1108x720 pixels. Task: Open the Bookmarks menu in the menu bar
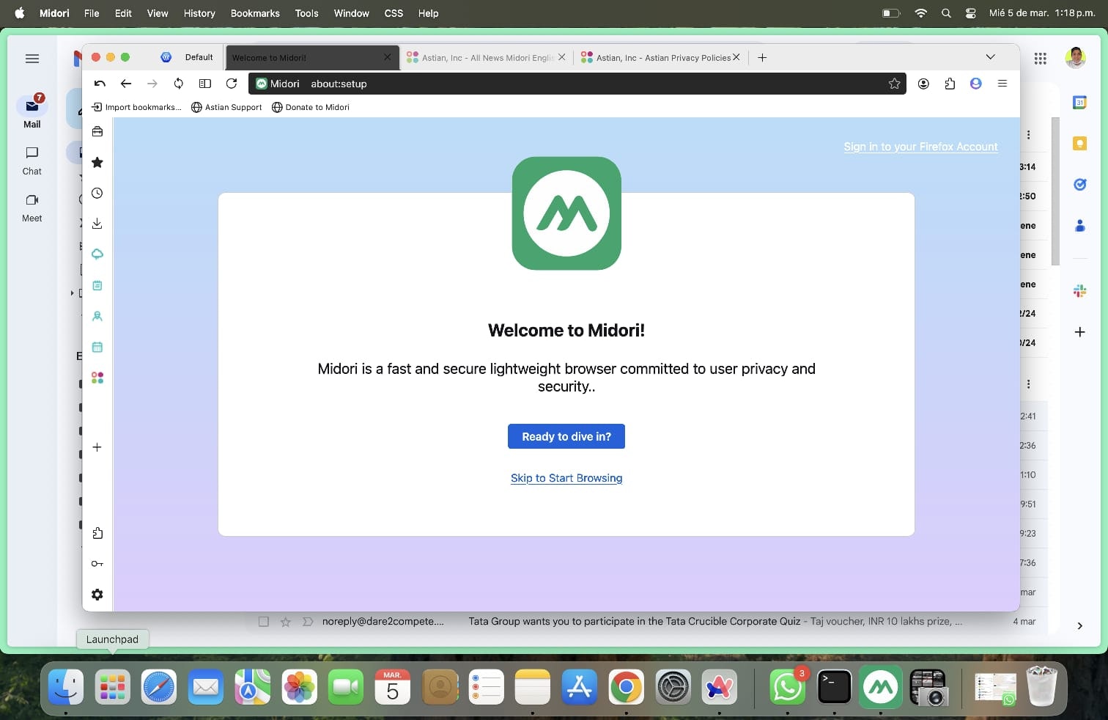tap(254, 13)
